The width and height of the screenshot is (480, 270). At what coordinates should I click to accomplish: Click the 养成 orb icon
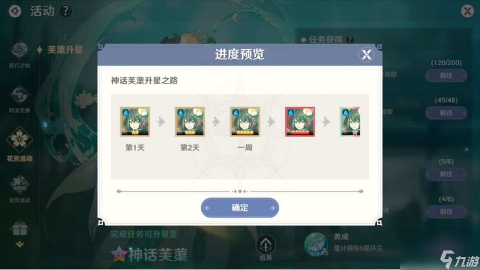click(x=316, y=244)
